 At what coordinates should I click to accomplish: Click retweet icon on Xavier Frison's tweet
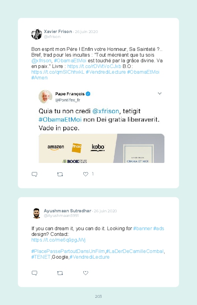60,174
